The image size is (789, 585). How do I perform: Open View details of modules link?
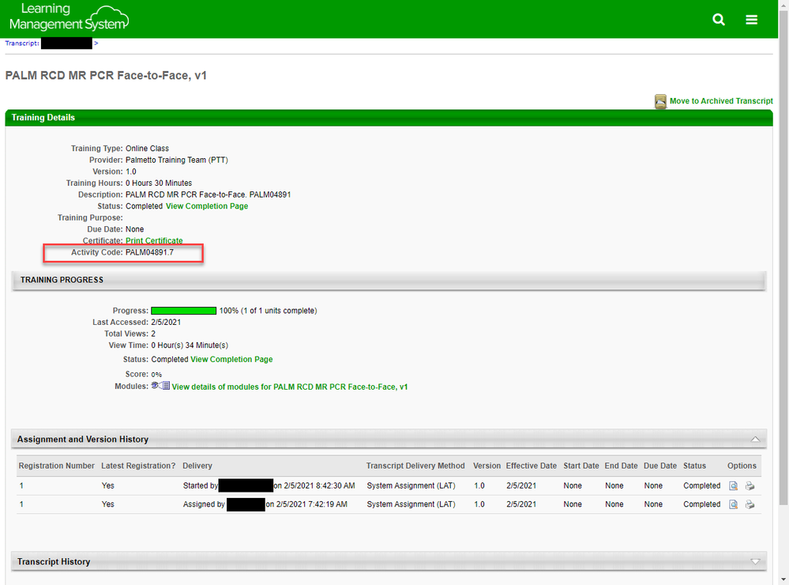pos(290,387)
